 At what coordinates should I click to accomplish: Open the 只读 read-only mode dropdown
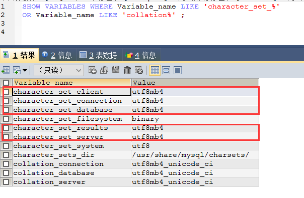tap(59, 70)
